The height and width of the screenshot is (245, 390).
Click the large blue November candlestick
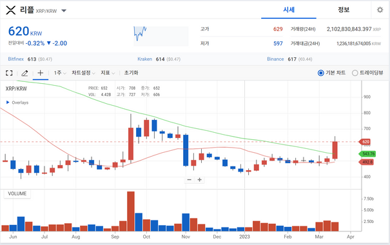coord(186,150)
